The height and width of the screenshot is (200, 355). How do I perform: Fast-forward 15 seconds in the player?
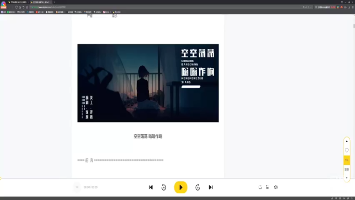[197, 187]
